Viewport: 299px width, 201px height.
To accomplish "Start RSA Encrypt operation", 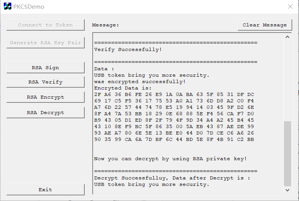I will (45, 97).
